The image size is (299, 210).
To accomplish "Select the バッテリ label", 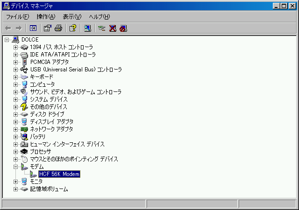I will 38,137.
